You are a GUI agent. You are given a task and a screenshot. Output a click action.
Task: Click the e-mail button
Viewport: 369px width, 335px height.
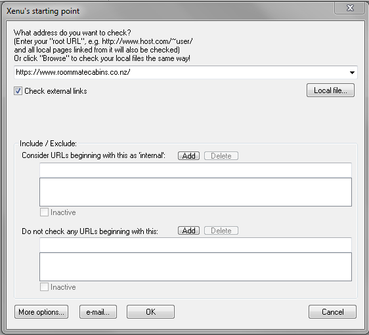98,312
